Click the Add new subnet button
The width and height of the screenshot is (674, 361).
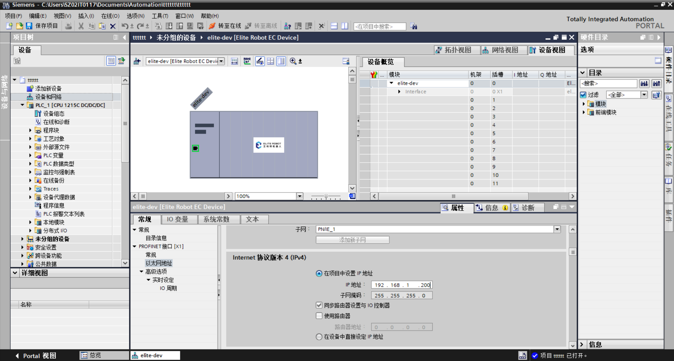(x=352, y=240)
